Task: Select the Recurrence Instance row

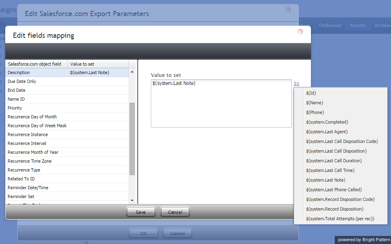Action: (x=67, y=134)
